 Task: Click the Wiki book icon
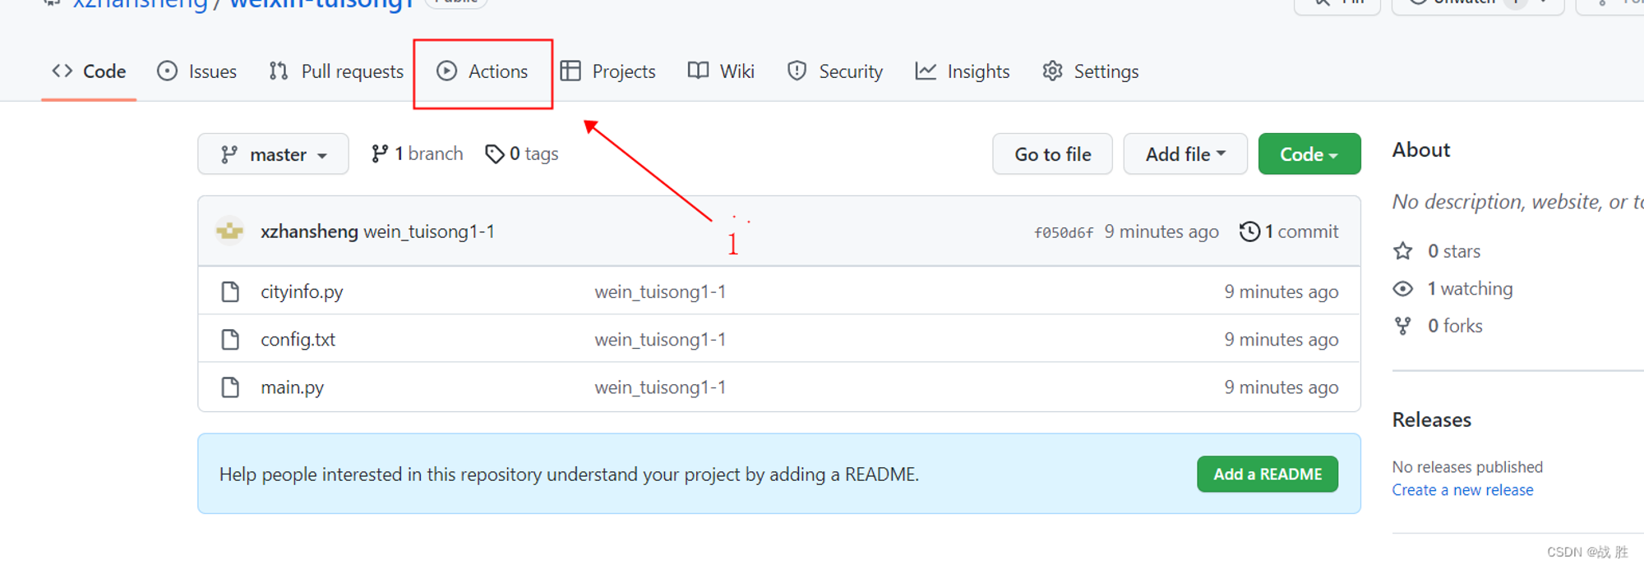pos(698,71)
